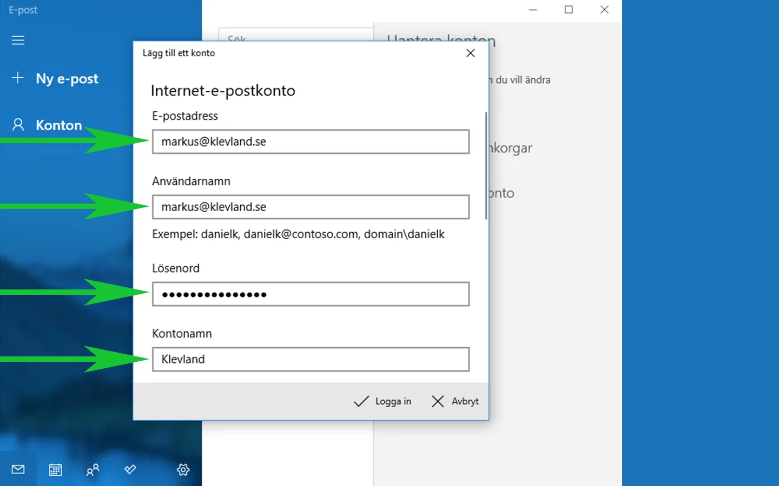This screenshot has width=779, height=486.
Task: Close the Lägg till ett konto dialog
Action: point(470,53)
